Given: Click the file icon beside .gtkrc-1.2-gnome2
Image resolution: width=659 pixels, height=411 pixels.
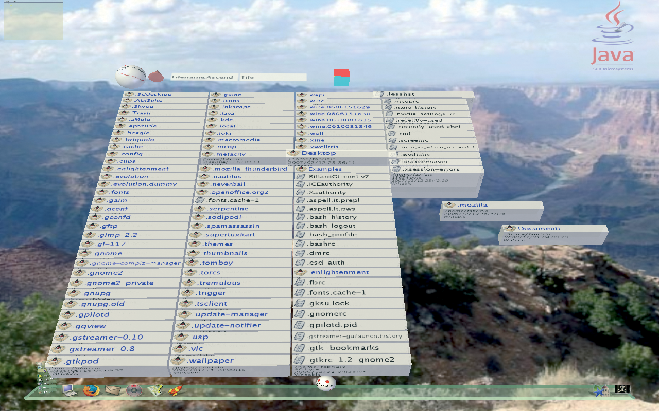Looking at the screenshot, I should tap(300, 360).
